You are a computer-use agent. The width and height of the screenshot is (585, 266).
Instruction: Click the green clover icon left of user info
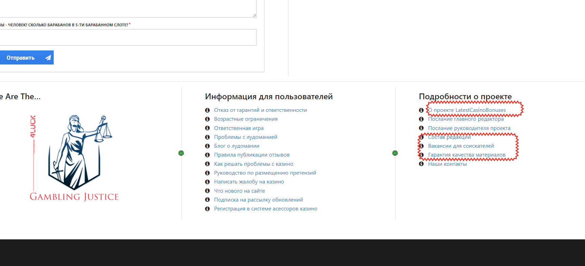coord(181,153)
